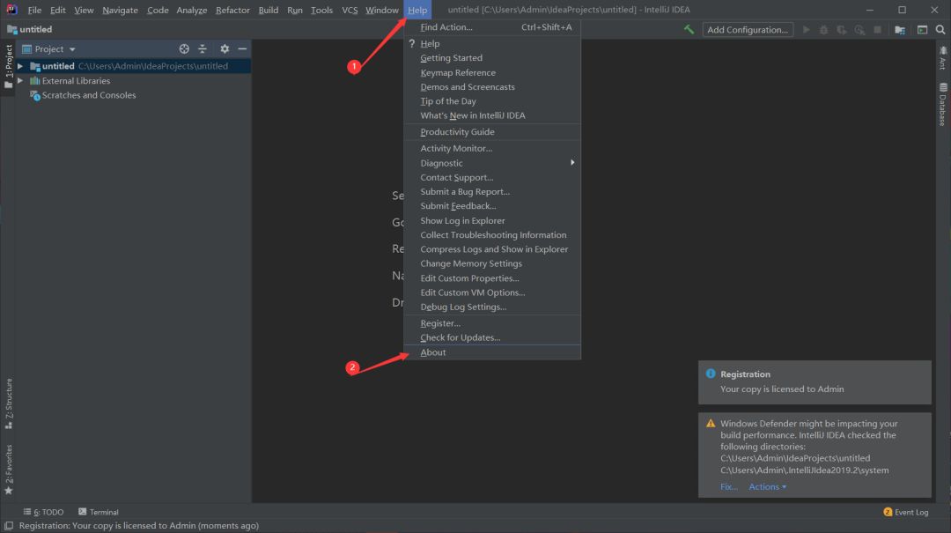The image size is (951, 533).
Task: Open Project panel settings gear icon
Action: tap(225, 48)
